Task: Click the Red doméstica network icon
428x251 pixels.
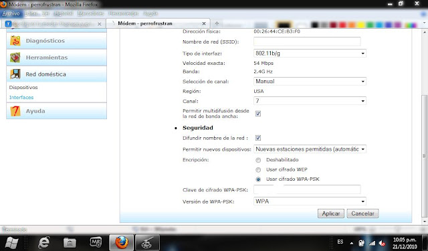Action: coord(15,74)
